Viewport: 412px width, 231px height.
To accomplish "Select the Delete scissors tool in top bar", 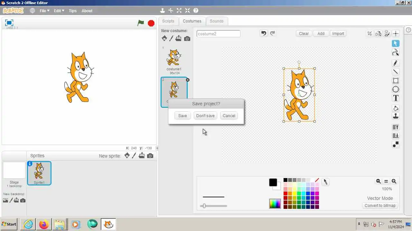I will [171, 11].
